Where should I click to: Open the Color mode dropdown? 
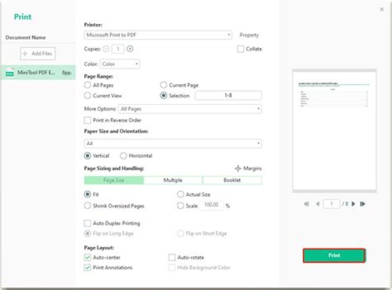(x=120, y=64)
